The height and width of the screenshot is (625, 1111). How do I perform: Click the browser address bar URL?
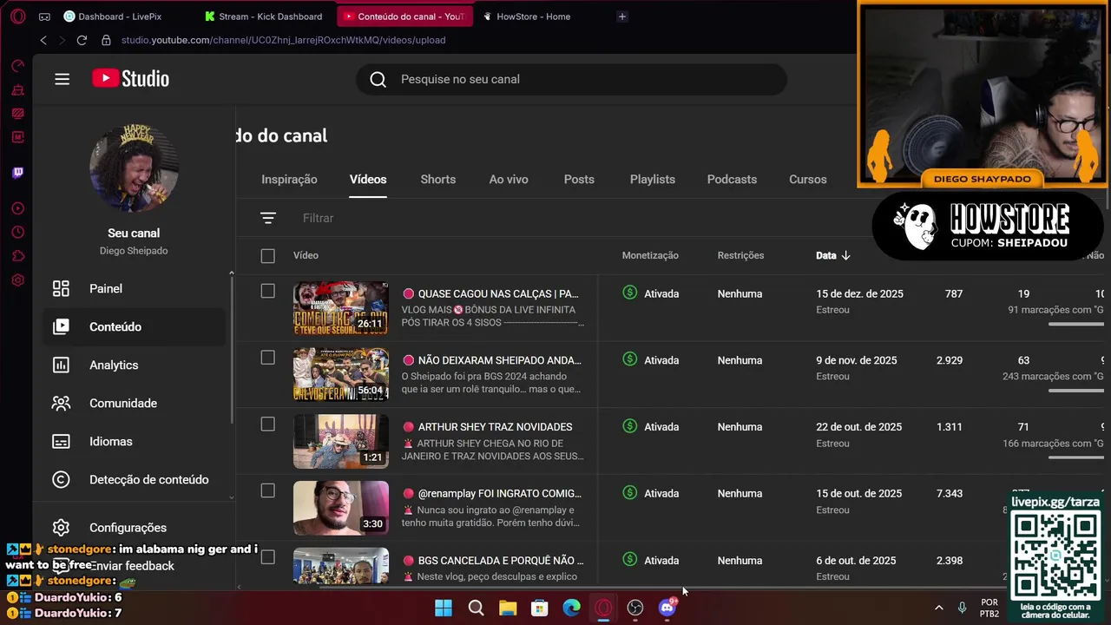[283, 40]
